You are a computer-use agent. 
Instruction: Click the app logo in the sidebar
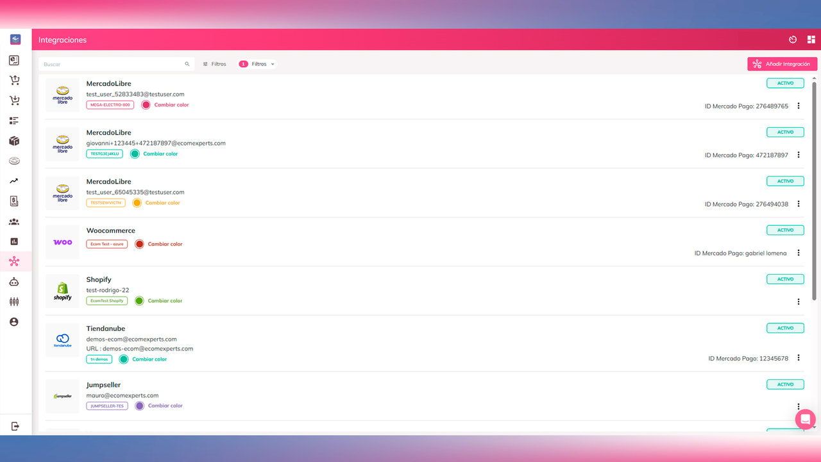click(x=15, y=40)
